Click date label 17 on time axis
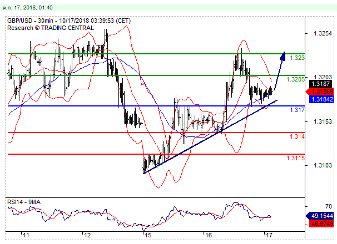Screen dimensions: 337x244 (269, 235)
